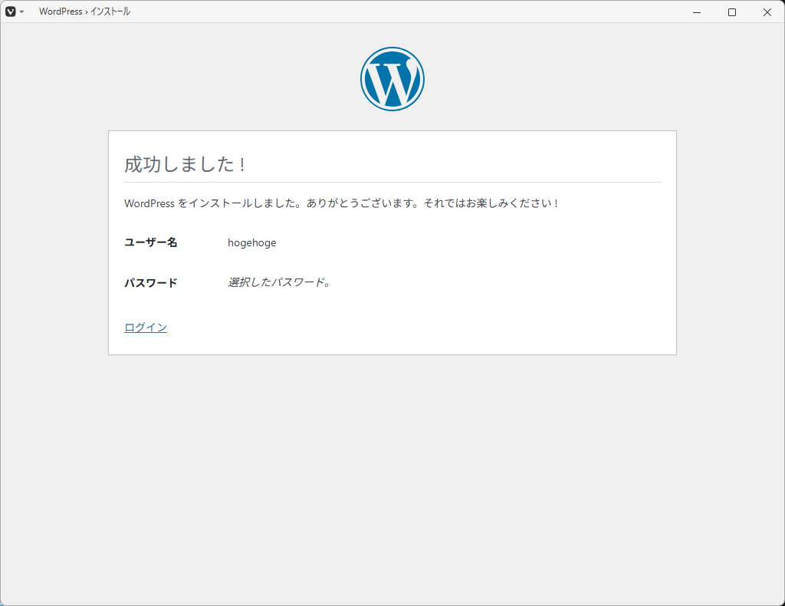Click the 成功しました！ heading
Viewport: 785px width, 606px height.
(x=186, y=164)
